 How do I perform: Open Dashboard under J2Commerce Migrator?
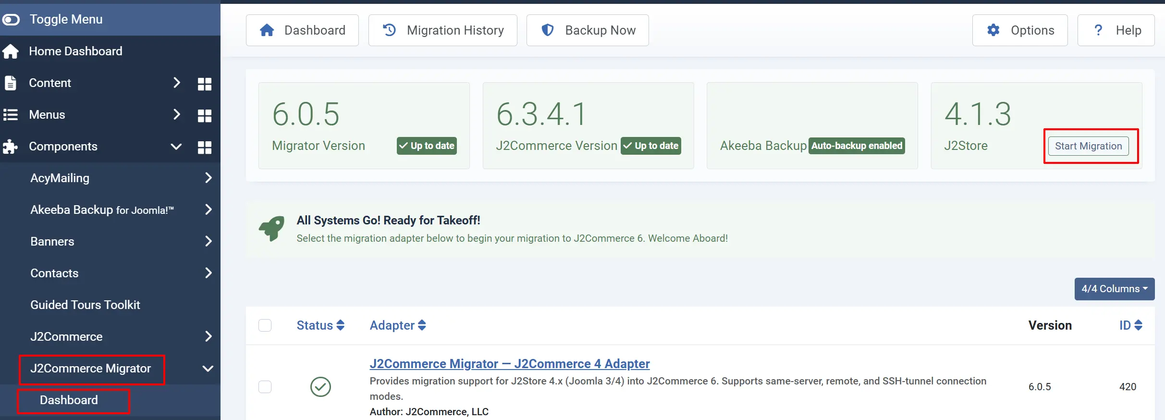[69, 400]
